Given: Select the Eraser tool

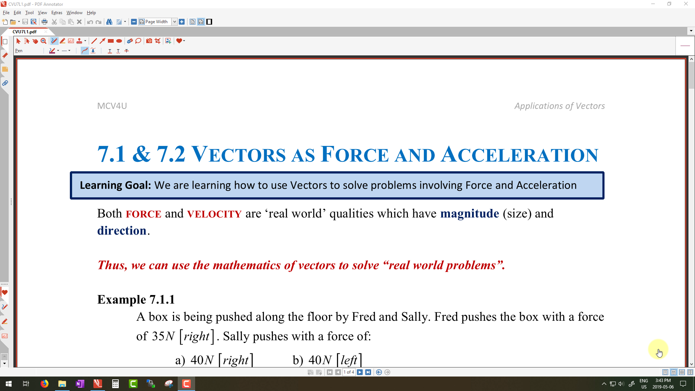Looking at the screenshot, I should 130,41.
